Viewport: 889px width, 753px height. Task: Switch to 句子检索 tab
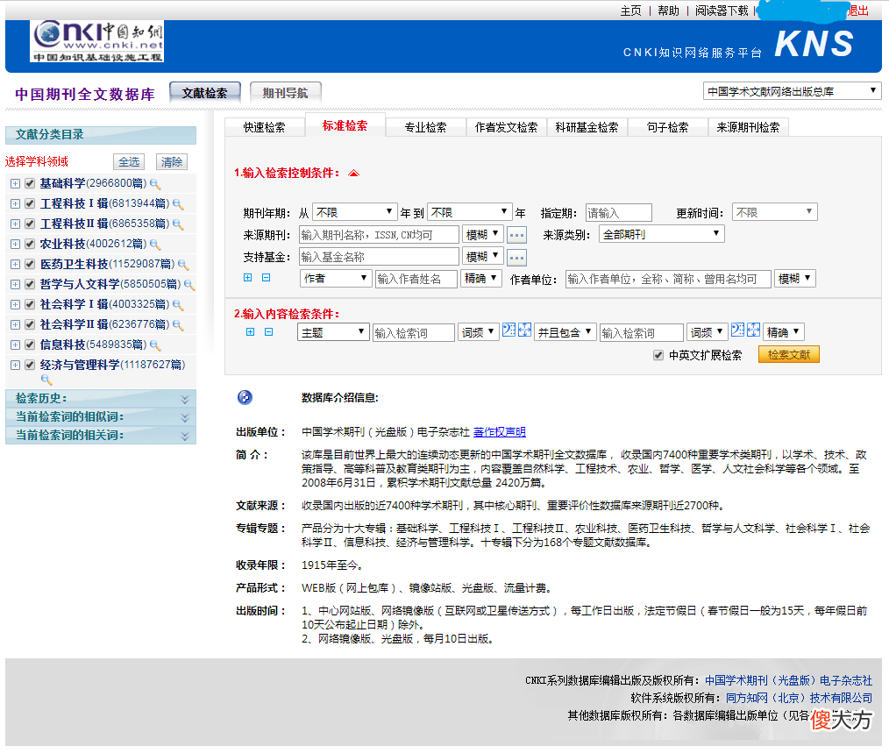tap(667, 128)
